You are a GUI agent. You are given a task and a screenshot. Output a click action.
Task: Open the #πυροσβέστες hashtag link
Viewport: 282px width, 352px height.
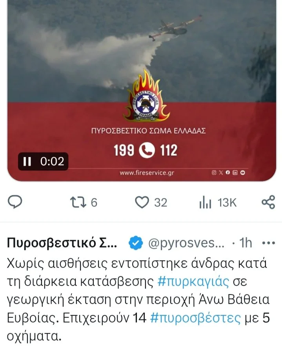195,318
